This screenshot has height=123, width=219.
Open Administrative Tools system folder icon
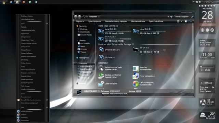(101, 68)
